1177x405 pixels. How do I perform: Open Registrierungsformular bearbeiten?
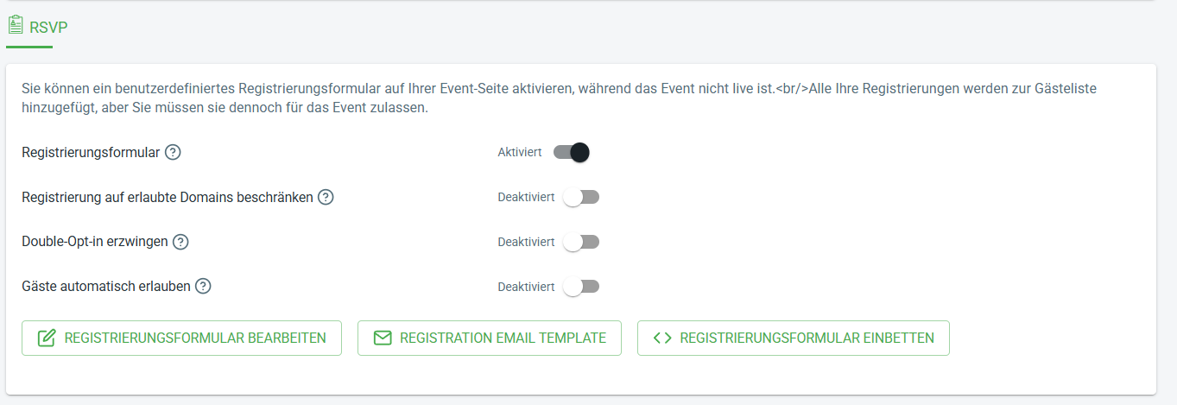(x=181, y=339)
